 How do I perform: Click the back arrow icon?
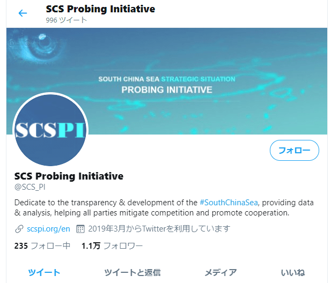tap(23, 13)
